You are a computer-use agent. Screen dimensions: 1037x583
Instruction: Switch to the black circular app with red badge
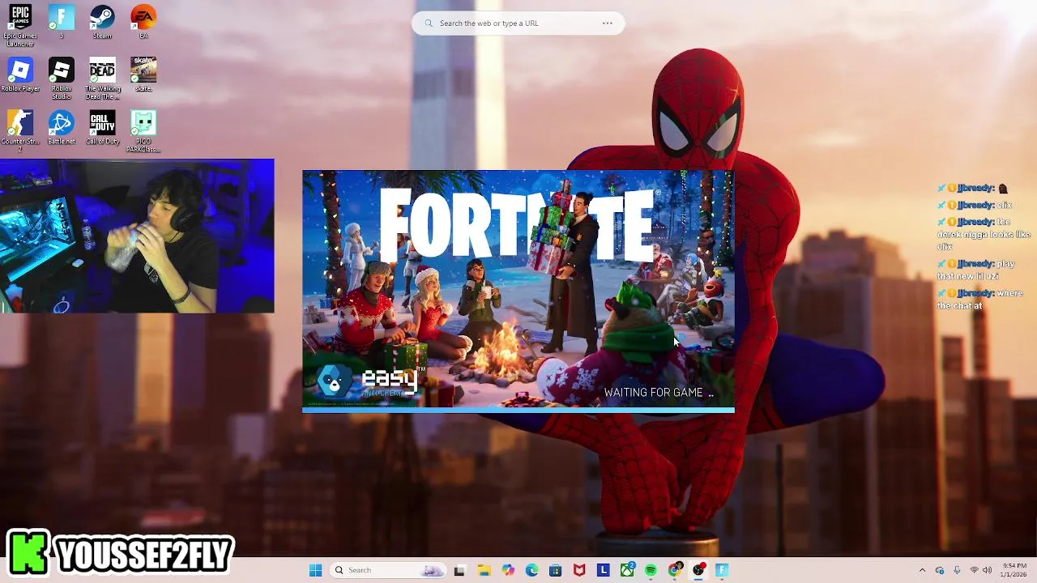coord(698,570)
